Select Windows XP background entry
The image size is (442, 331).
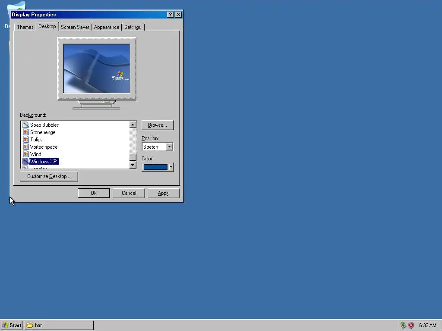point(44,161)
